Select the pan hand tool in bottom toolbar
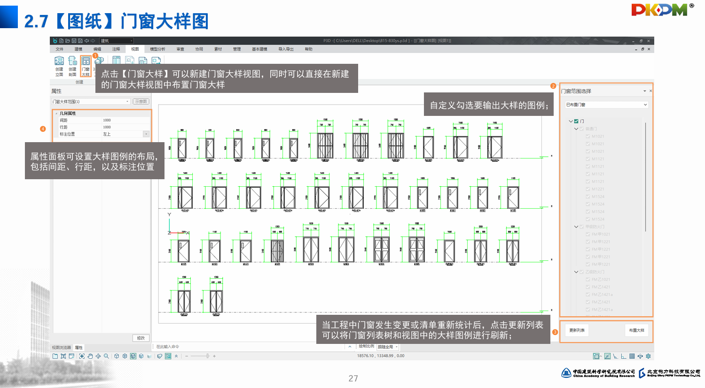The width and height of the screenshot is (705, 388). pyautogui.click(x=90, y=356)
